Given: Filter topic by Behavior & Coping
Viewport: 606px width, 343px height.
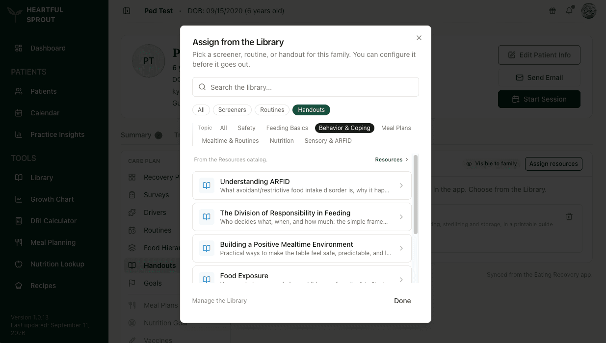Looking at the screenshot, I should 344,128.
